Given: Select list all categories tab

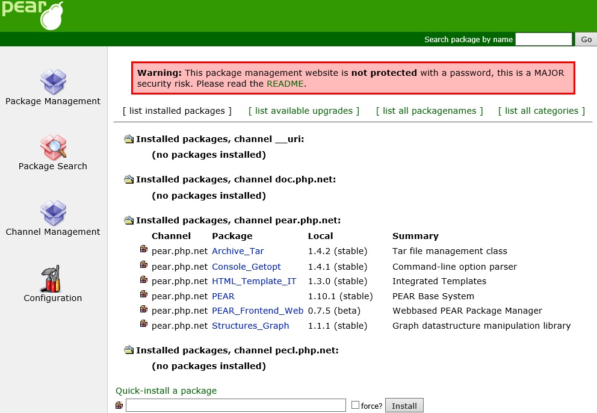Looking at the screenshot, I should click(x=542, y=111).
